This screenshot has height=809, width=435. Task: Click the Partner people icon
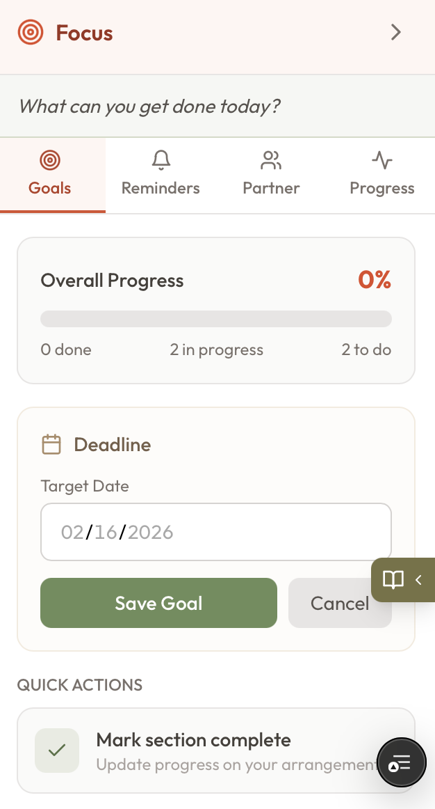tap(271, 159)
